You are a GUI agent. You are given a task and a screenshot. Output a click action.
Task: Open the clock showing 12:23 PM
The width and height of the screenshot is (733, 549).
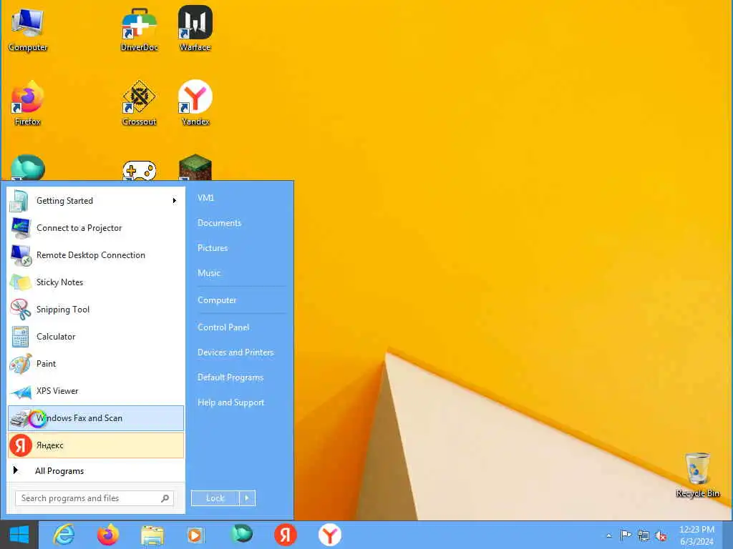(x=696, y=535)
